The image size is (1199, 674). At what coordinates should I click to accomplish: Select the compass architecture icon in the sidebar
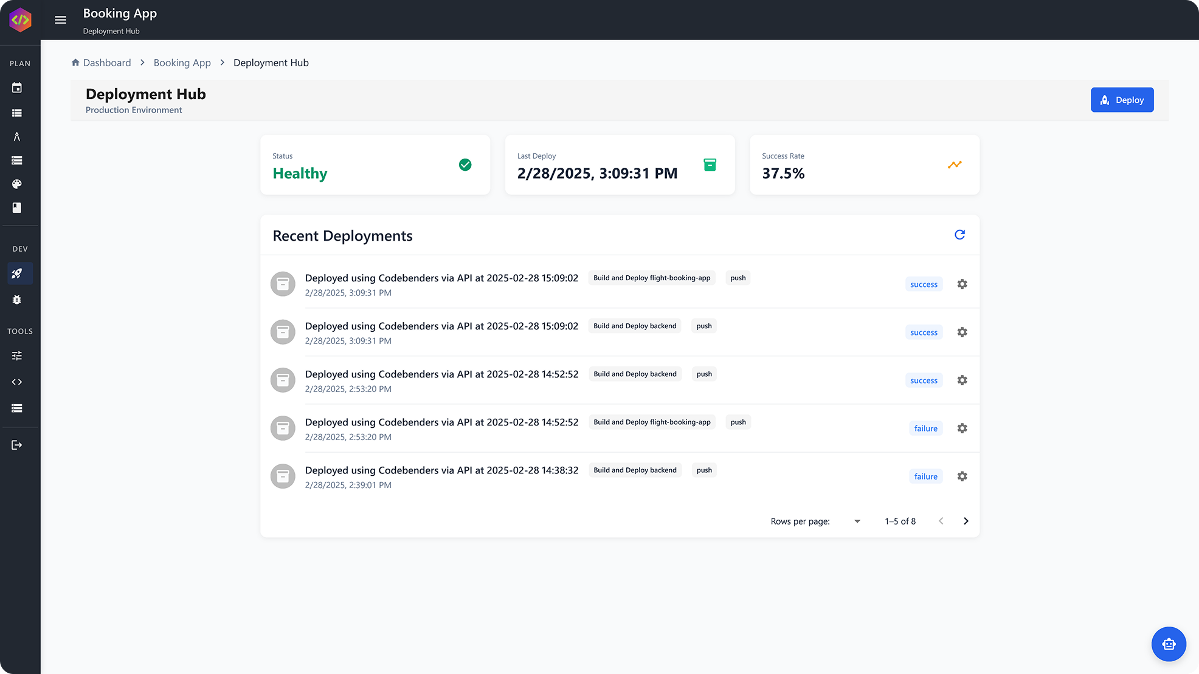point(17,137)
